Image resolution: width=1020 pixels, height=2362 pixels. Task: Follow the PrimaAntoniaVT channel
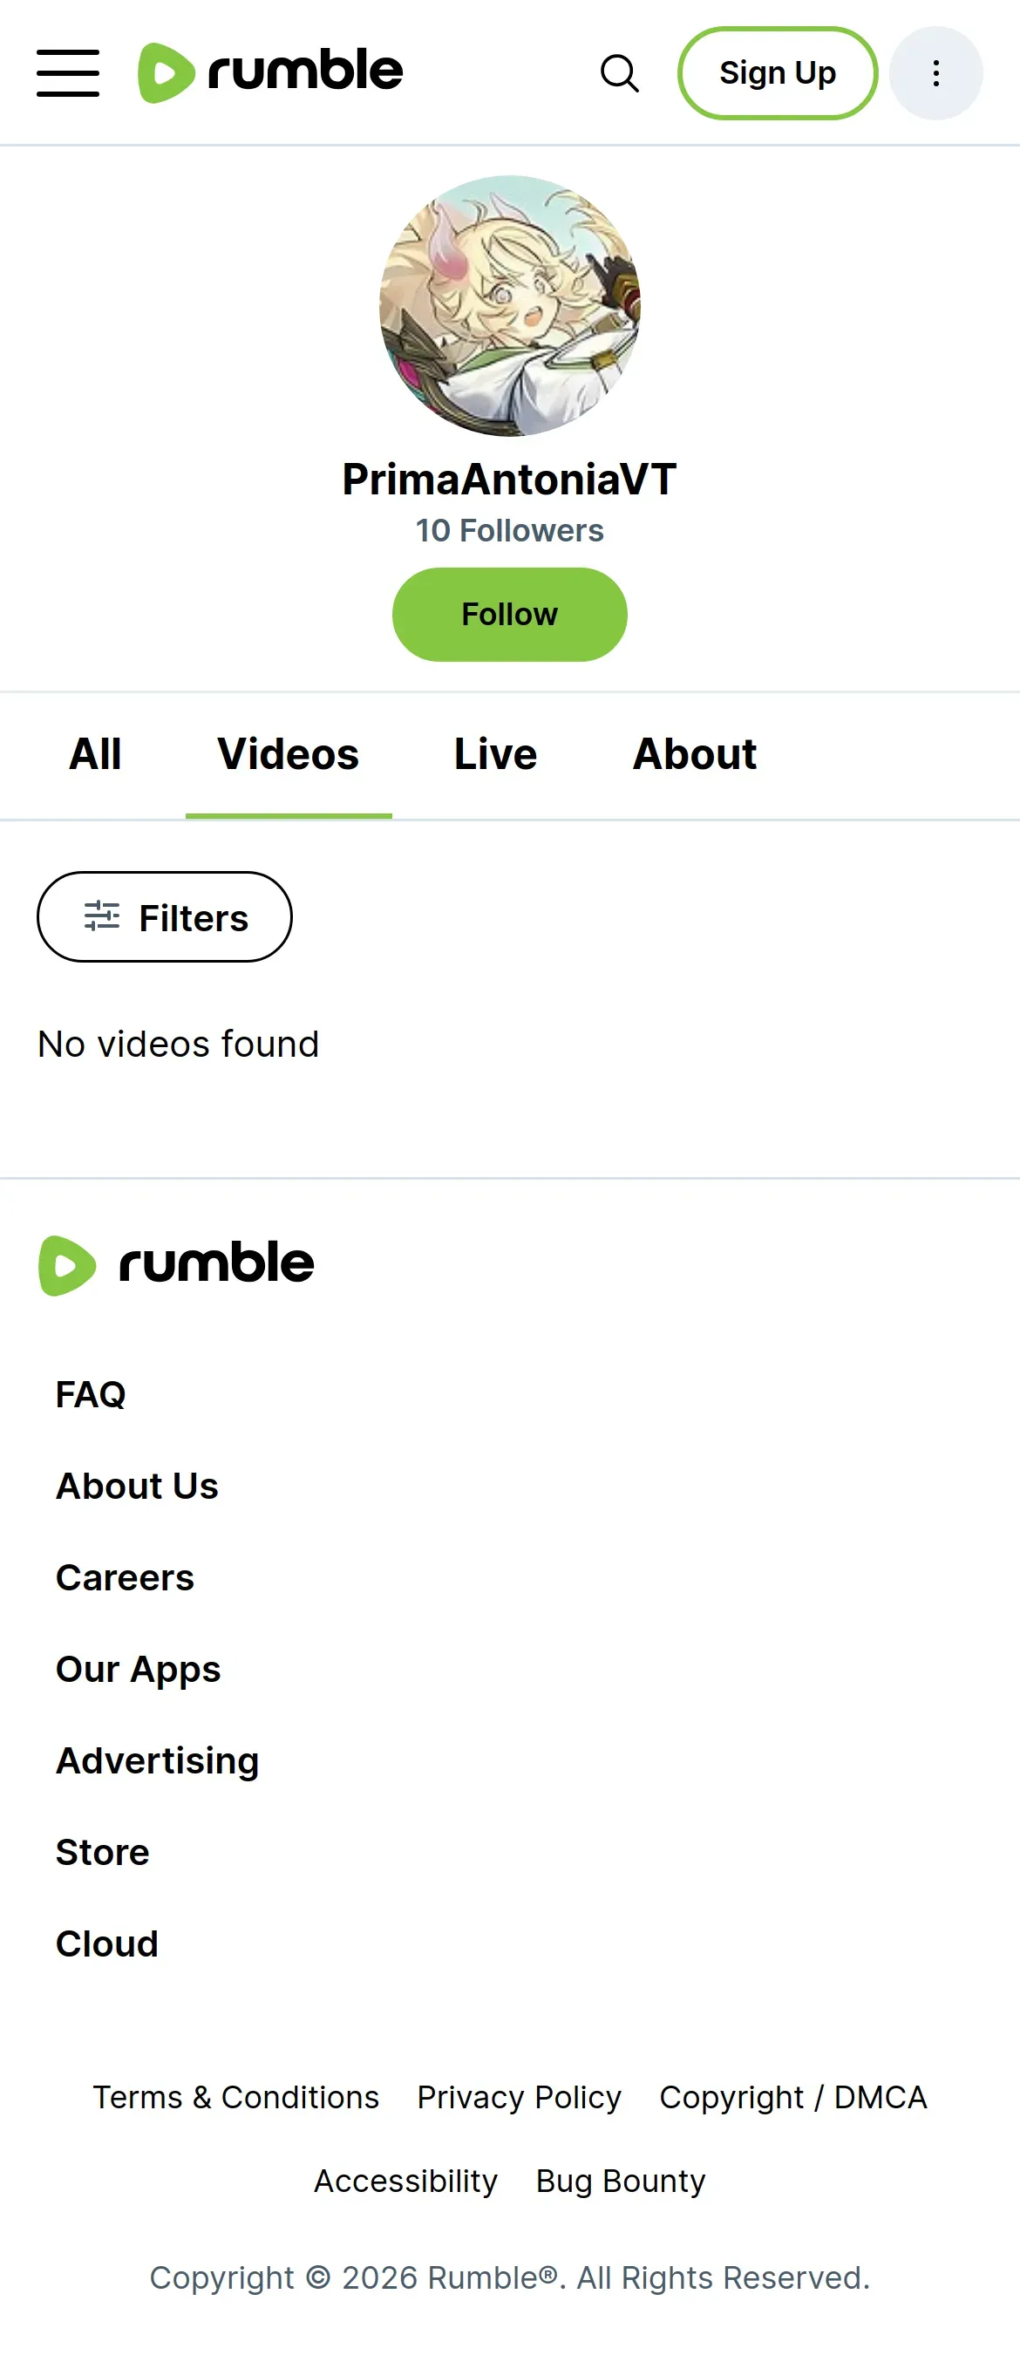click(509, 615)
